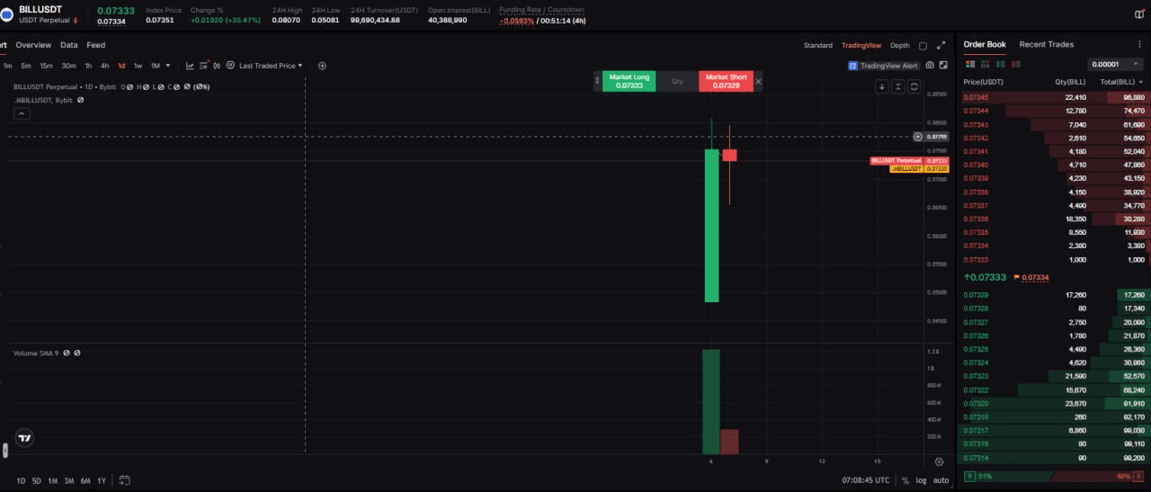Screen dimensions: 1151x492
Task: Click the refresh chart button
Action: [914, 86]
